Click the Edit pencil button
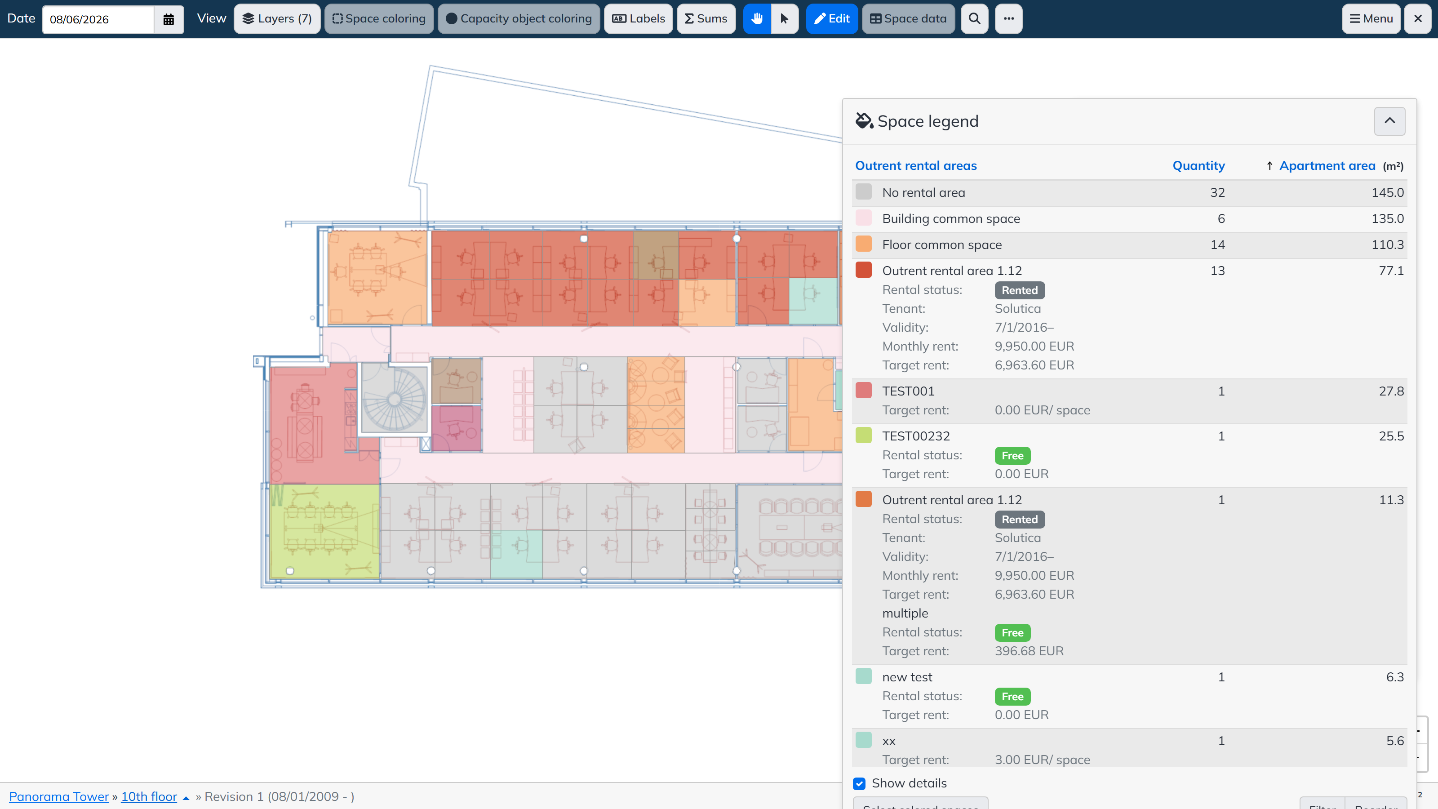This screenshot has height=809, width=1438. [832, 19]
